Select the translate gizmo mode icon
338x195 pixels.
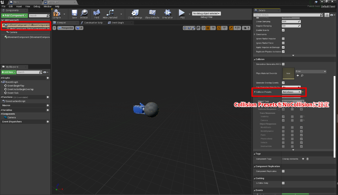185,28
